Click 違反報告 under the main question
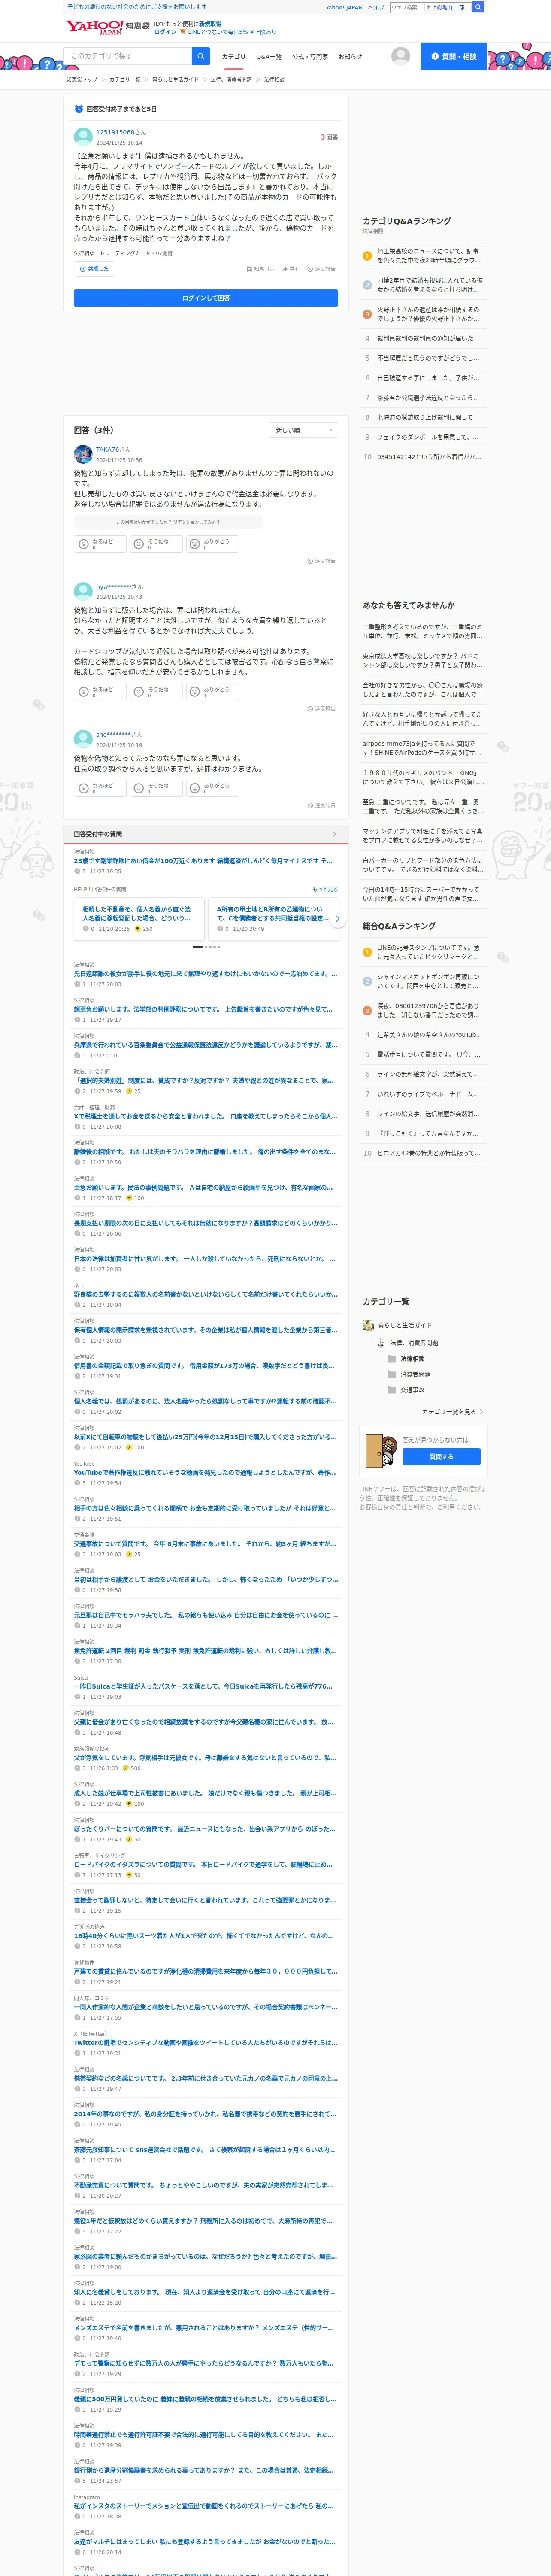The width and height of the screenshot is (551, 2576). [x=321, y=269]
